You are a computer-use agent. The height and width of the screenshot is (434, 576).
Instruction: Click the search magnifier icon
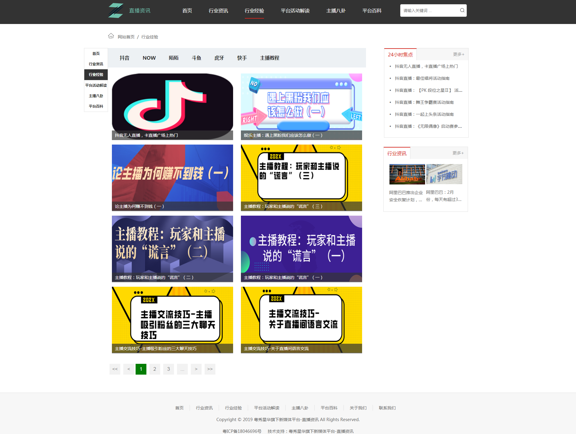(x=462, y=10)
